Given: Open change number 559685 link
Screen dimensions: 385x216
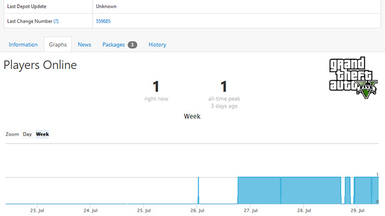Looking at the screenshot, I should coord(103,21).
